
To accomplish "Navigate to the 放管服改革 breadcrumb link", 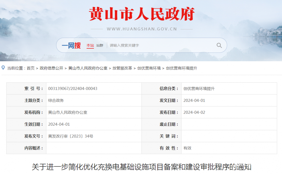I will coord(122,68).
